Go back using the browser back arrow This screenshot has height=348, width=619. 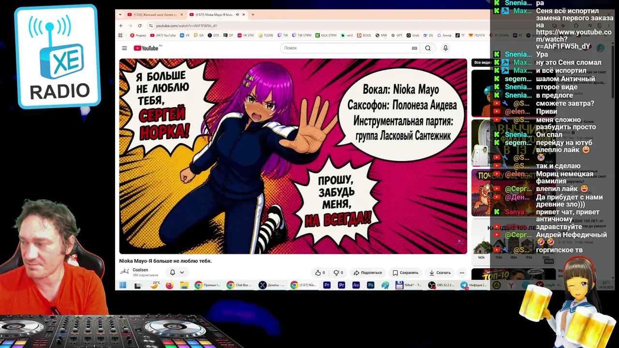pos(121,26)
